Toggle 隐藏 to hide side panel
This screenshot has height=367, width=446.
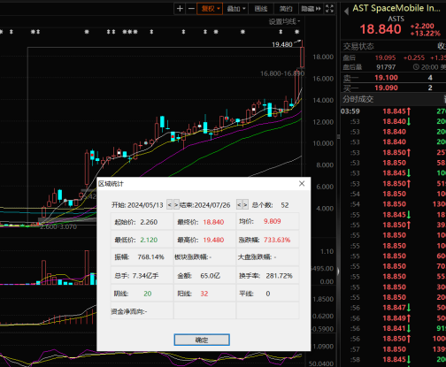pyautogui.click(x=311, y=9)
